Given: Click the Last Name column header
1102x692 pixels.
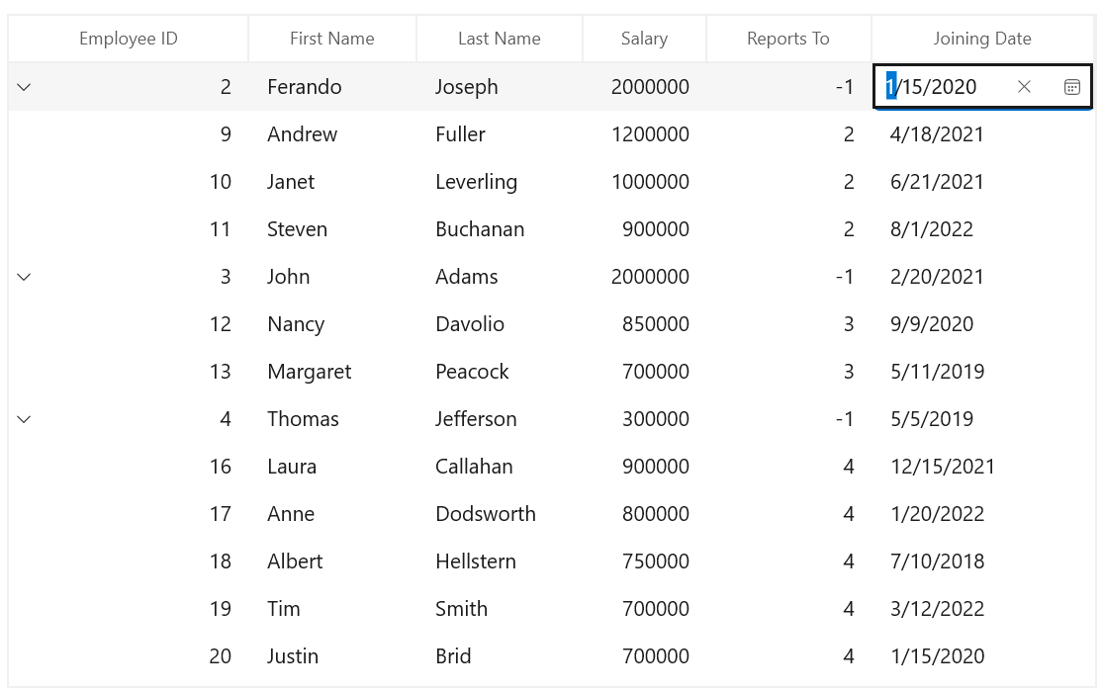Looking at the screenshot, I should coord(499,39).
